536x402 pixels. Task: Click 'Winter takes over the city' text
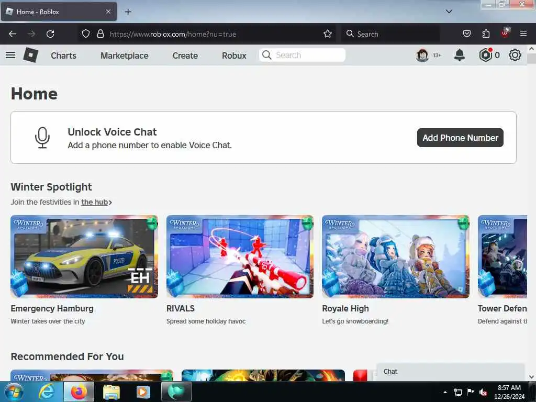48,321
